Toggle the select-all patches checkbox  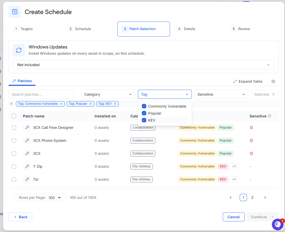(x=14, y=116)
